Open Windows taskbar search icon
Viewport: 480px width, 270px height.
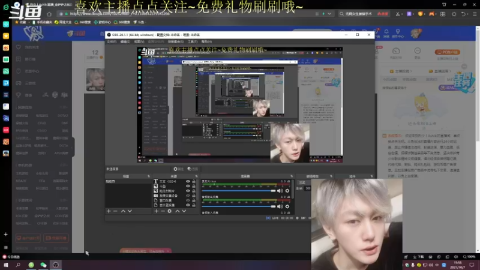point(18,265)
